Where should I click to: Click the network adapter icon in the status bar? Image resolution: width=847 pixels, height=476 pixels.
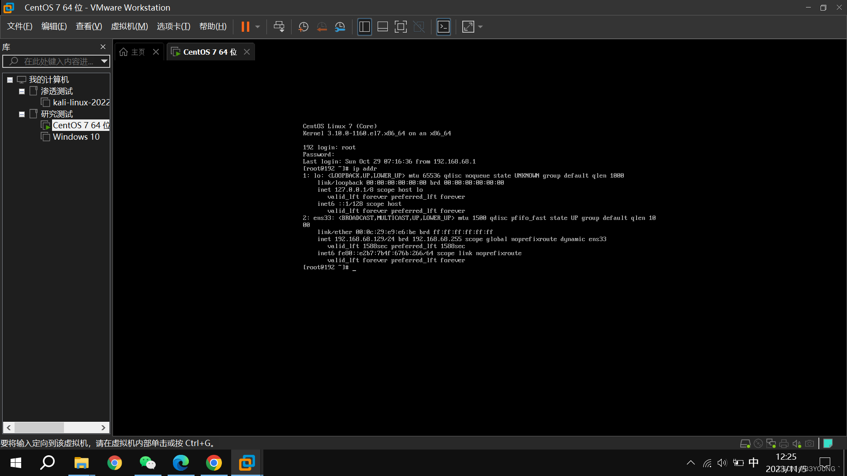(771, 443)
